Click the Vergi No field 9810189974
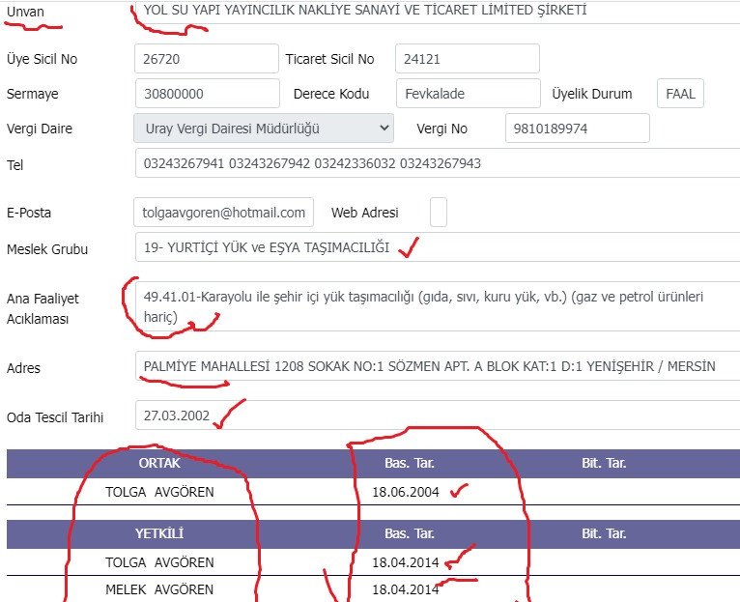Screen dimensions: 740x602 tap(577, 128)
